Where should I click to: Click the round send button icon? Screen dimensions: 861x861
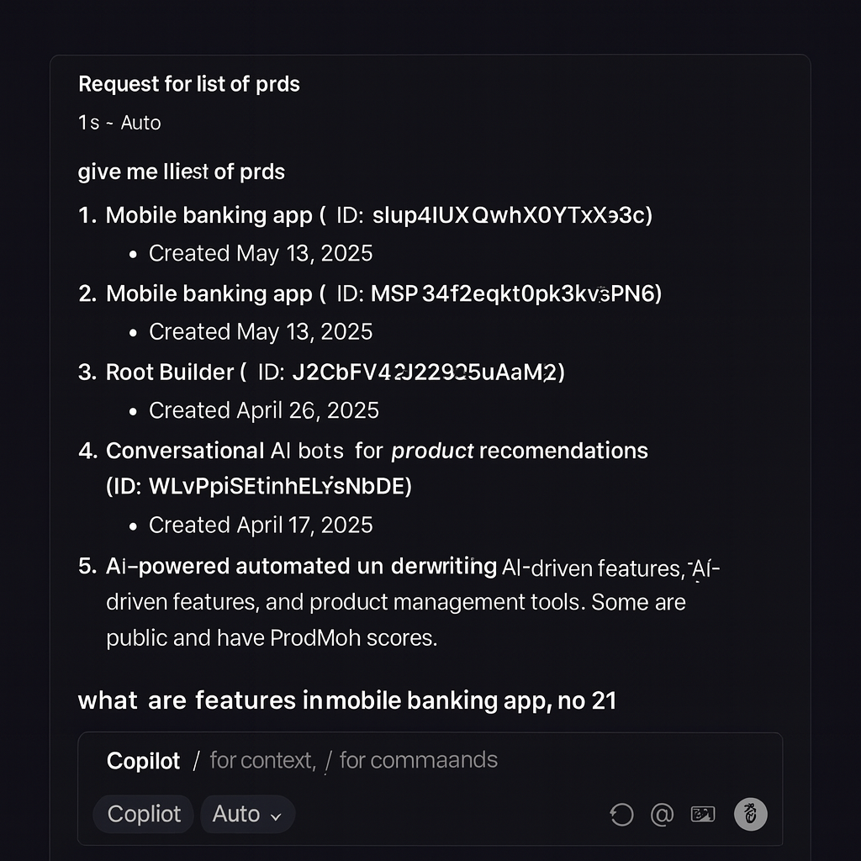751,814
